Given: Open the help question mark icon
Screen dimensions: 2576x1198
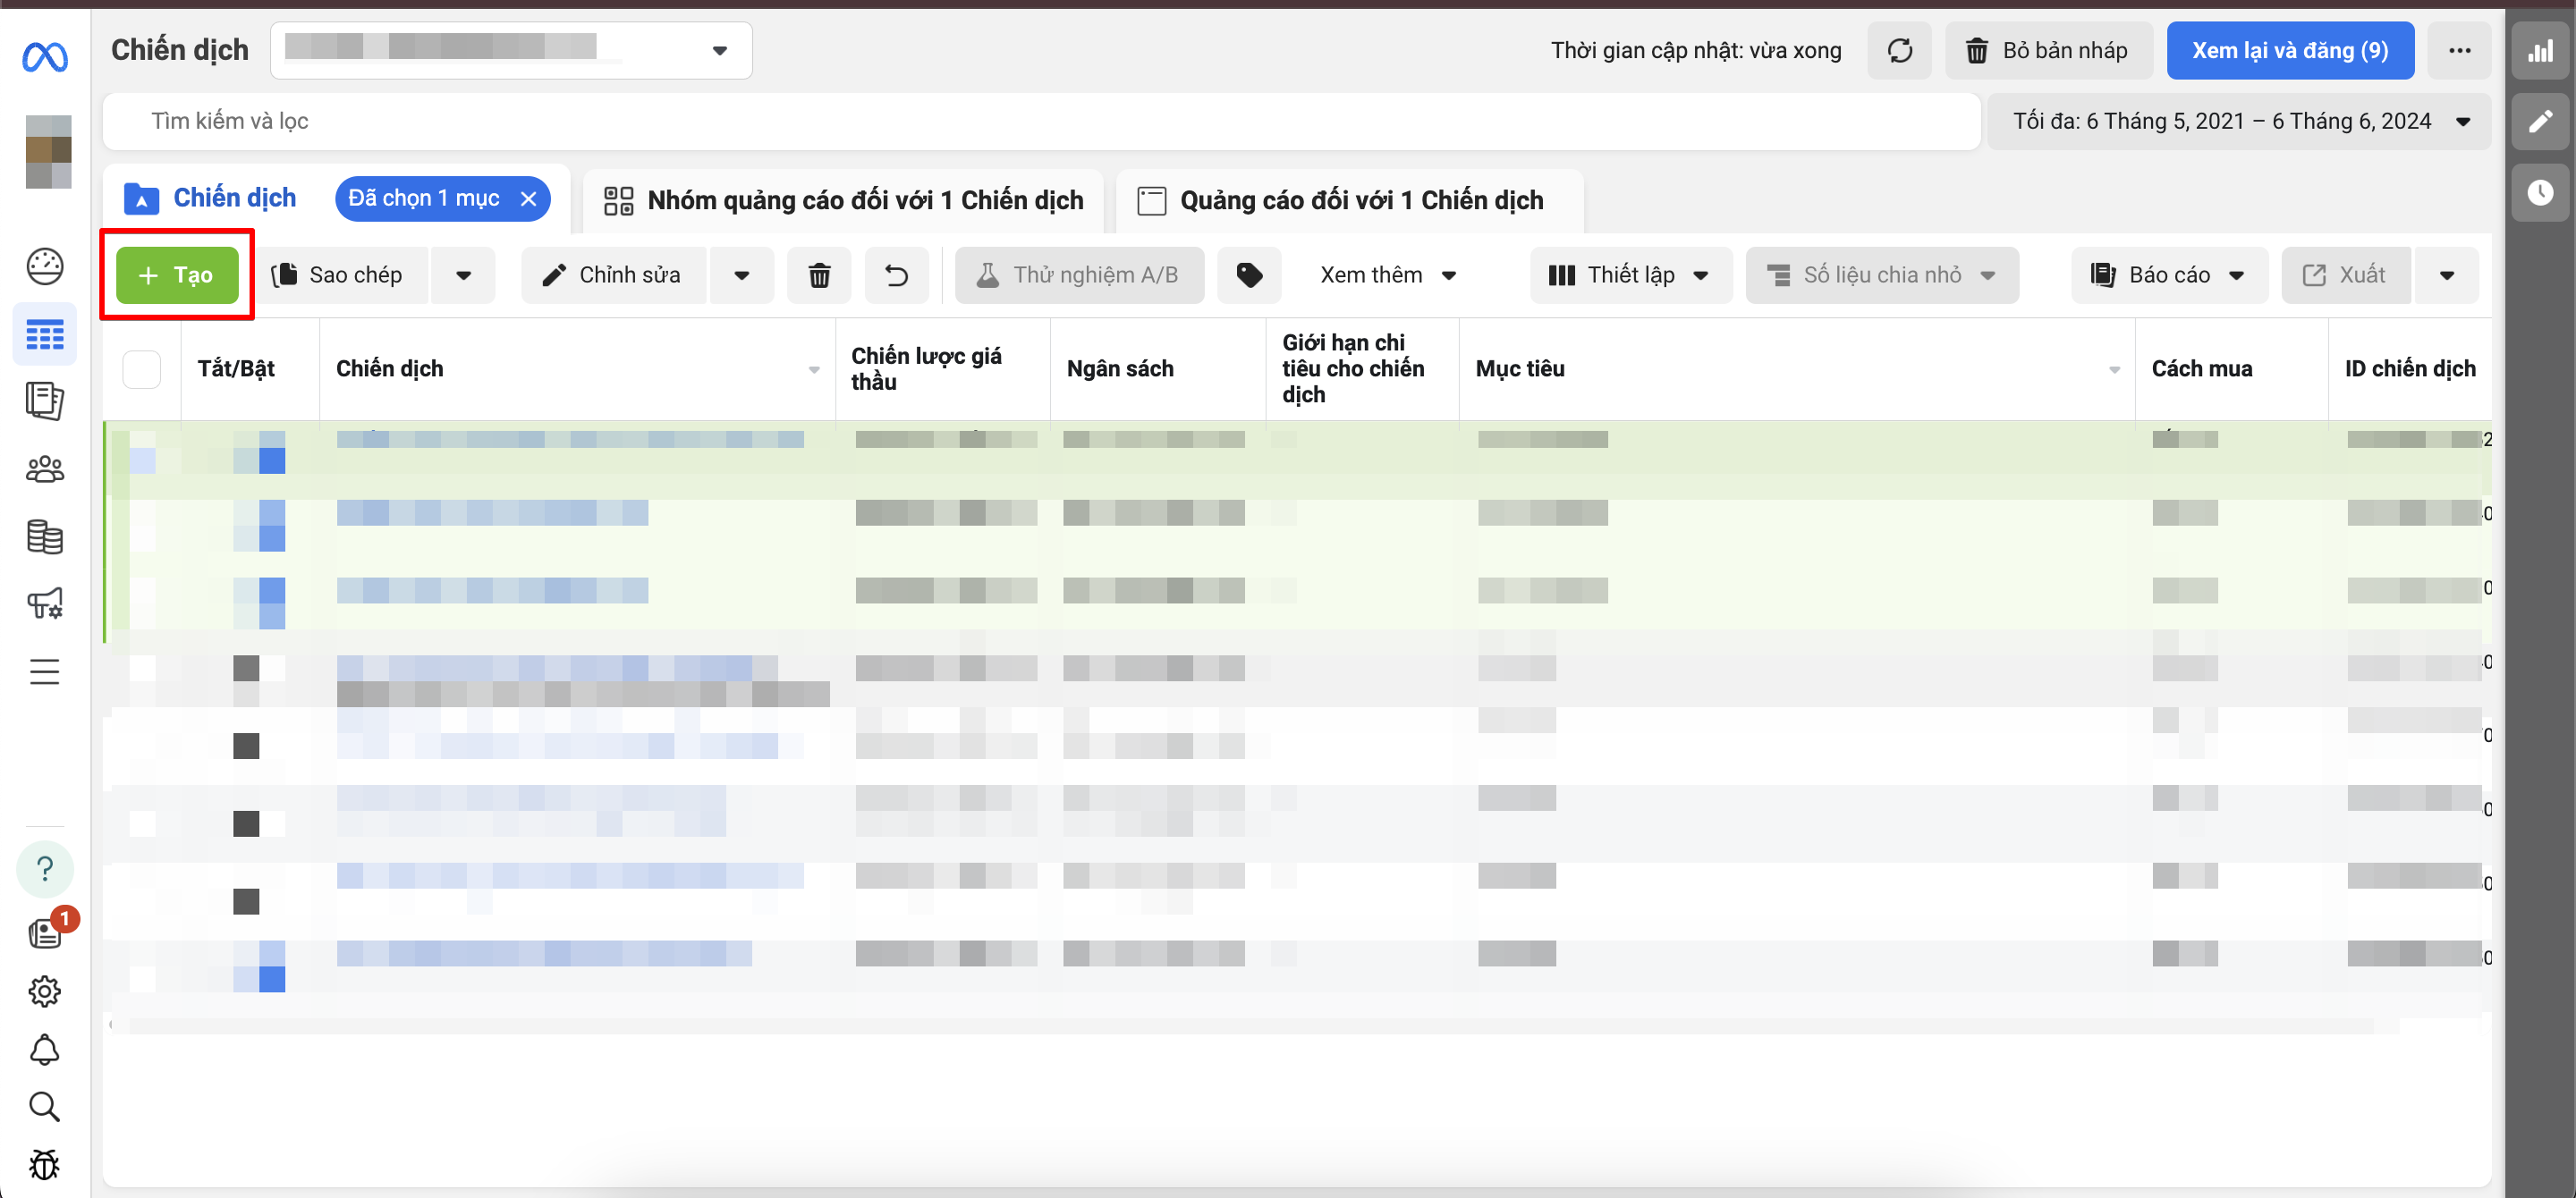Looking at the screenshot, I should 44,868.
